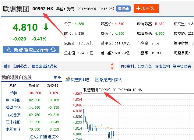The width and height of the screenshot is (194, 140).
Task: Click 长和 latest price 104.600
Action: 35,93
